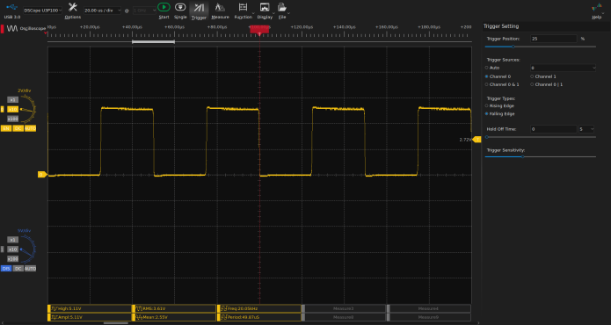Select channel 0 x1 probe factor
This screenshot has width=611, height=325.
12,99
